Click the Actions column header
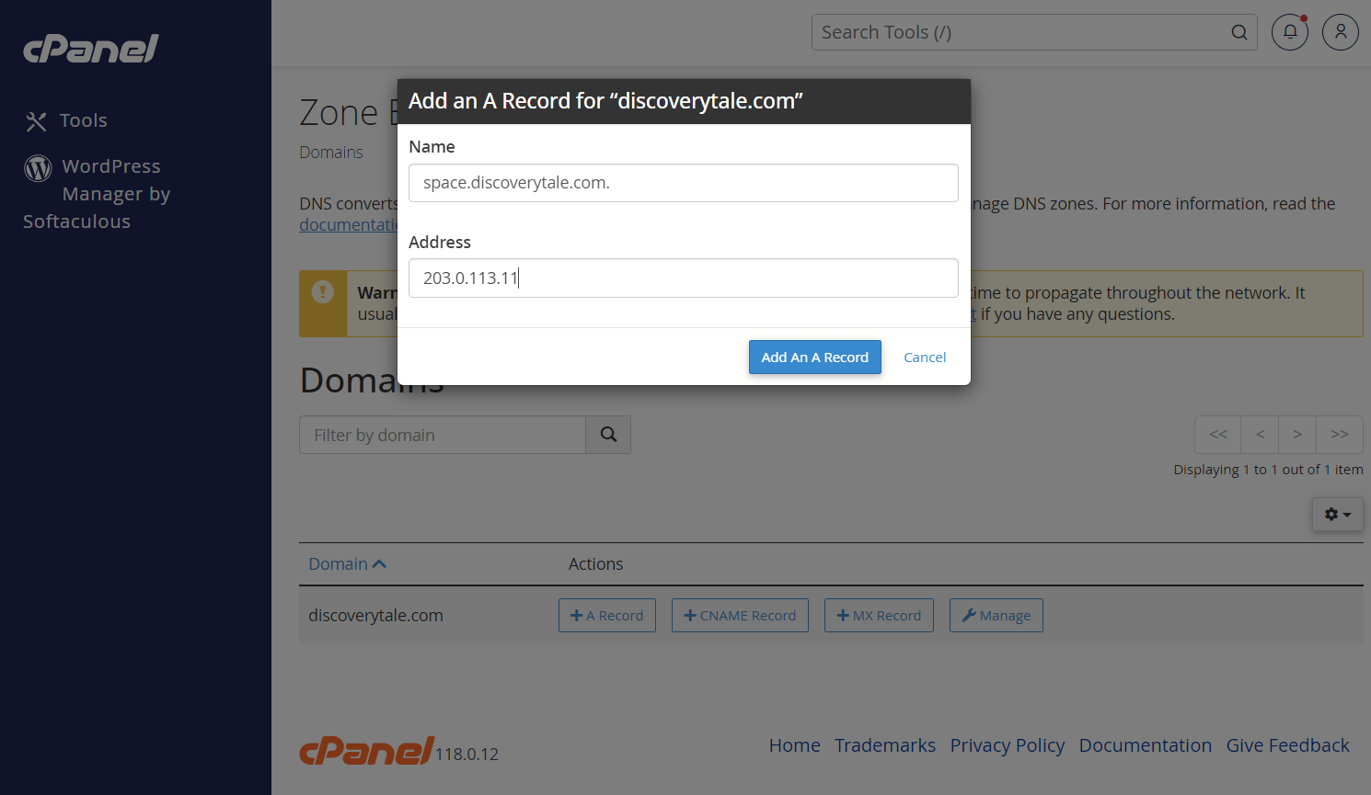 point(595,564)
